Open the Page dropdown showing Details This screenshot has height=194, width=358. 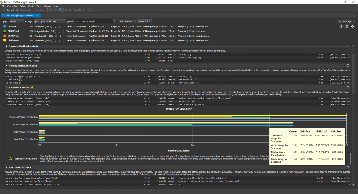tap(17, 21)
